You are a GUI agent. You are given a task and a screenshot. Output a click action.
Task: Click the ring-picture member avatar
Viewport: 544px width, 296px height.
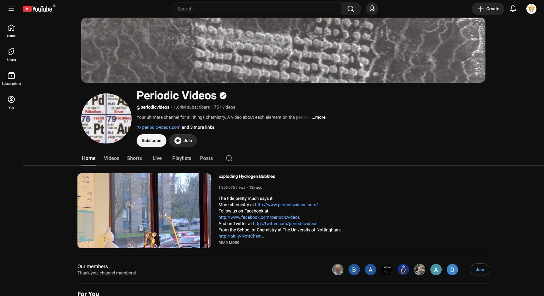click(x=403, y=270)
